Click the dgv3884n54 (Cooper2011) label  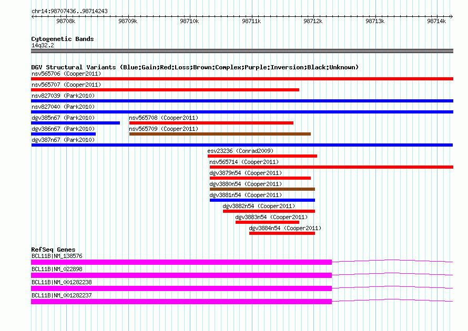(x=285, y=228)
